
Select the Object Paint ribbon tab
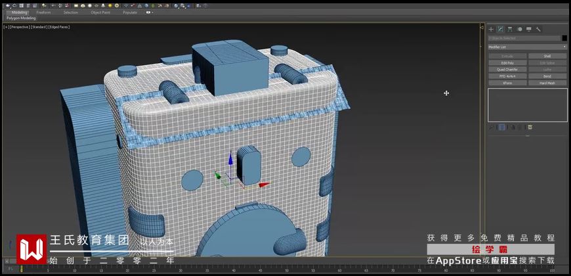click(x=100, y=12)
